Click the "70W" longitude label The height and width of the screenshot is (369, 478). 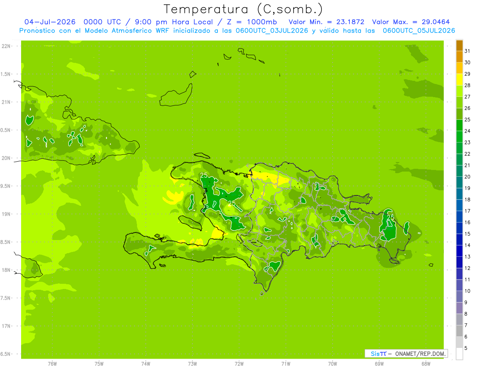(x=332, y=364)
